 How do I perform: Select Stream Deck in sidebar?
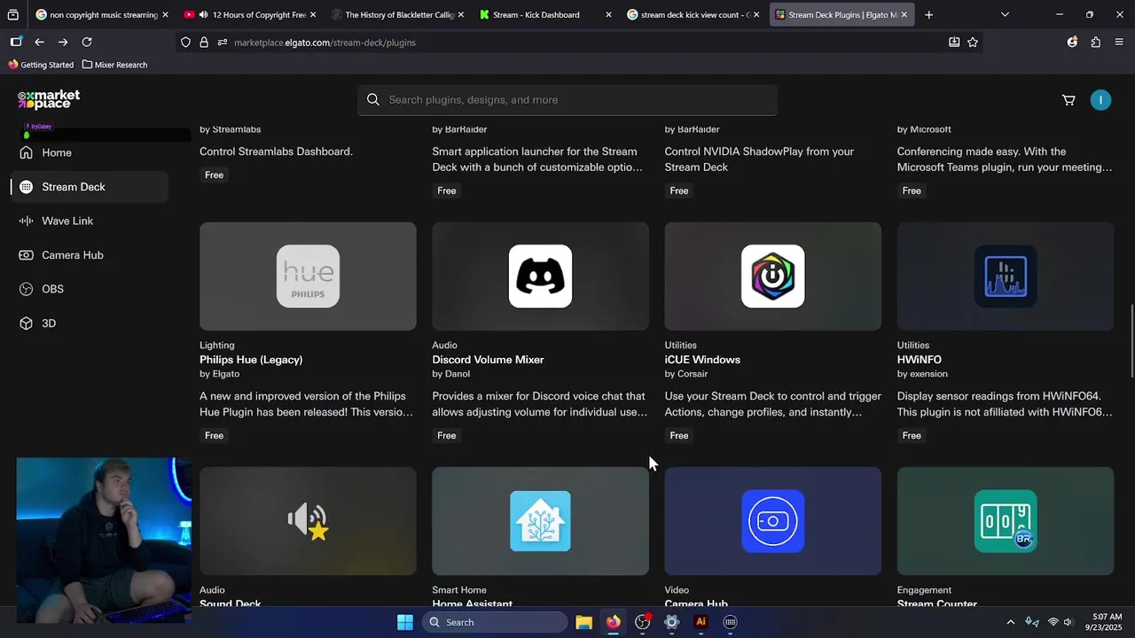[89, 187]
